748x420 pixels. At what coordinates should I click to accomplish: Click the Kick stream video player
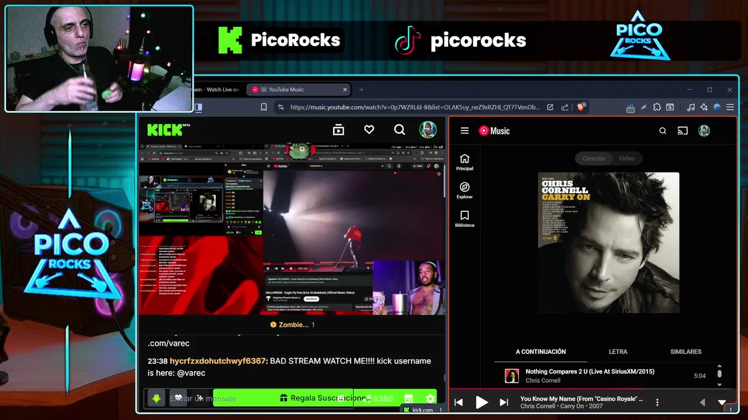pyautogui.click(x=292, y=229)
